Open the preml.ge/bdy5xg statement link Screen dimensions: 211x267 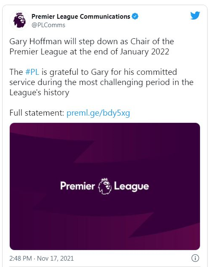98,113
